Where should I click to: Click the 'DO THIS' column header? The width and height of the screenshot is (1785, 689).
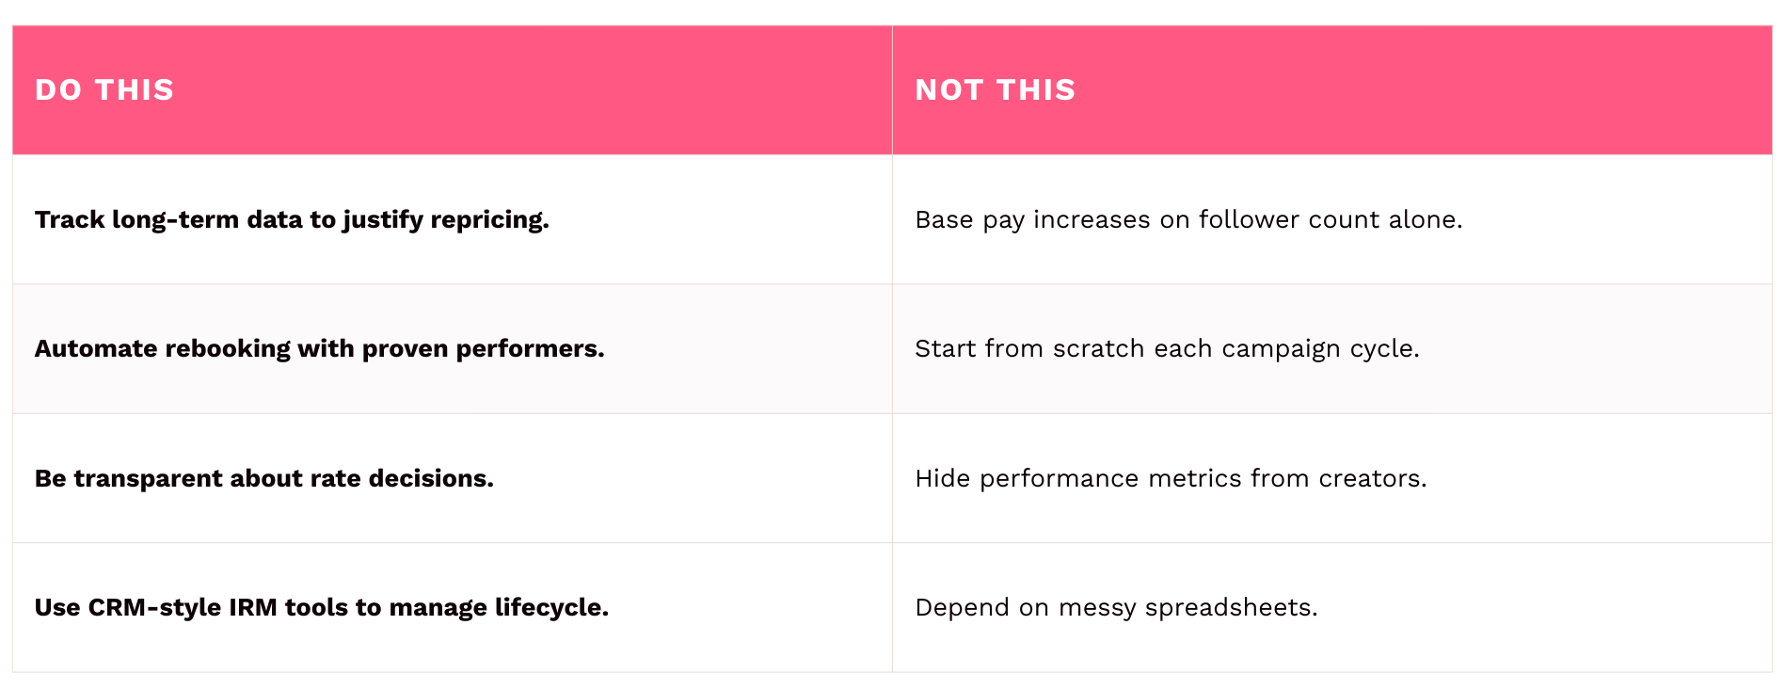[104, 90]
